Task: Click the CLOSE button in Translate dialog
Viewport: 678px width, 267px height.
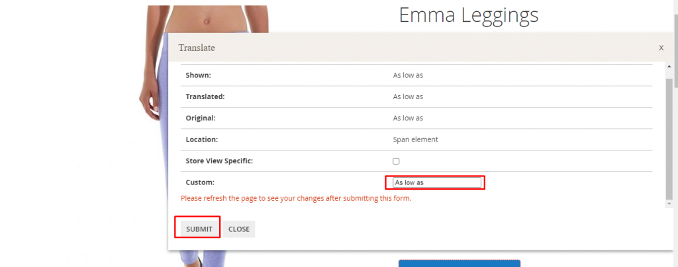Action: coord(239,229)
